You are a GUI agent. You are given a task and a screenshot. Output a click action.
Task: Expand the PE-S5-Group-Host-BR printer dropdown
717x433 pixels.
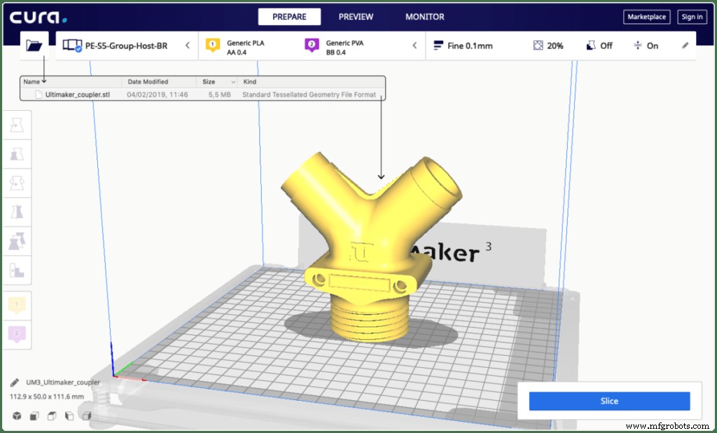186,45
